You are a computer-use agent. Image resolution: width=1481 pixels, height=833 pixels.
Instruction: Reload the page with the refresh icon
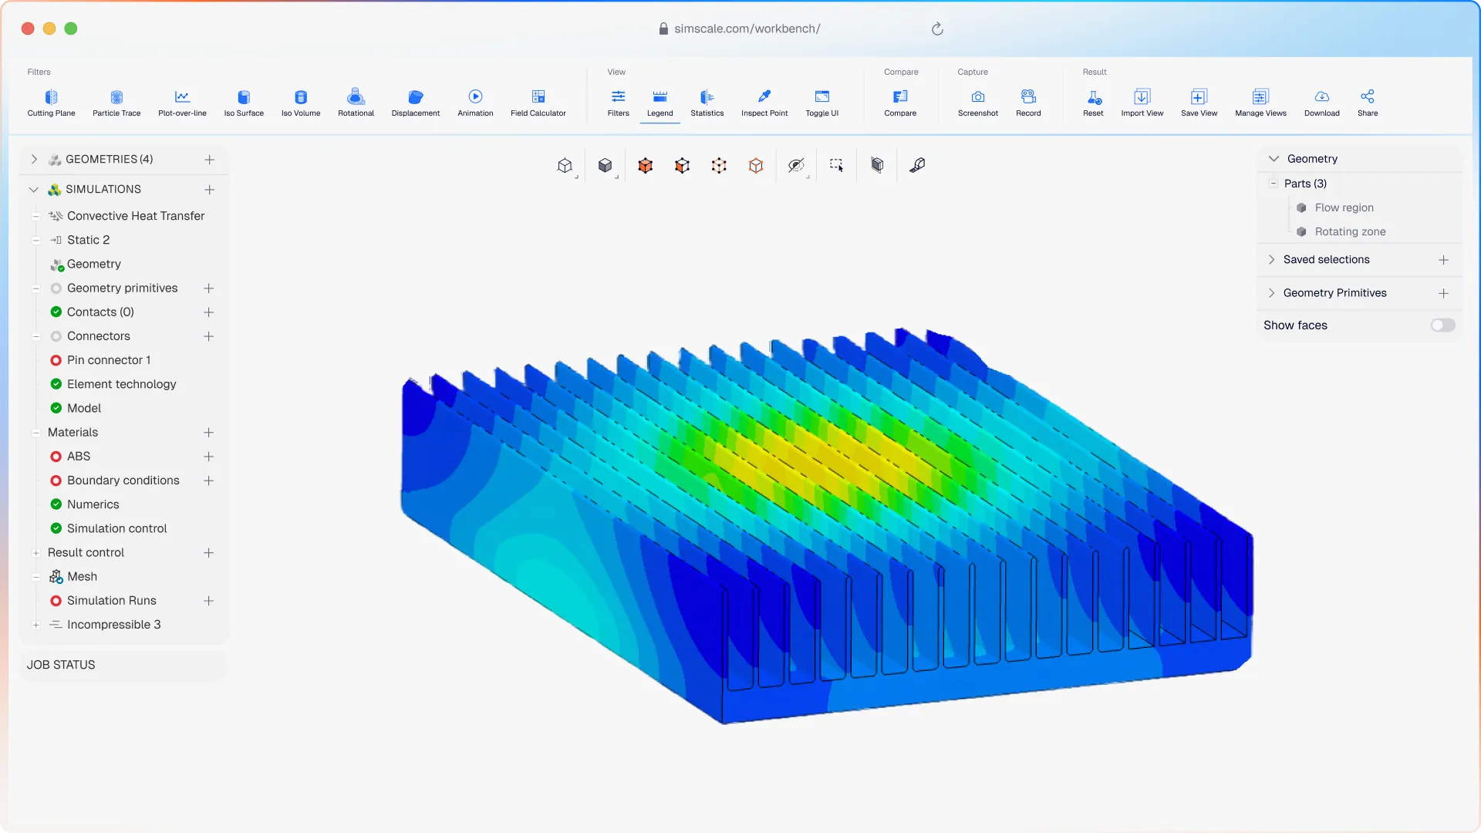pyautogui.click(x=937, y=29)
